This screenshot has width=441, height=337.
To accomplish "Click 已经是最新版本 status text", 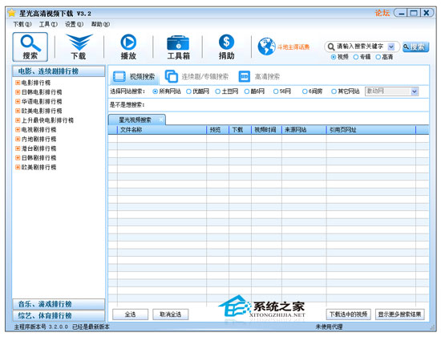I will pos(91,327).
